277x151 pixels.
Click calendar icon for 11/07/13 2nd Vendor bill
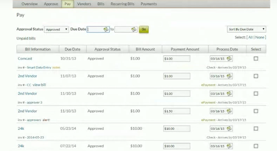[x=229, y=76]
